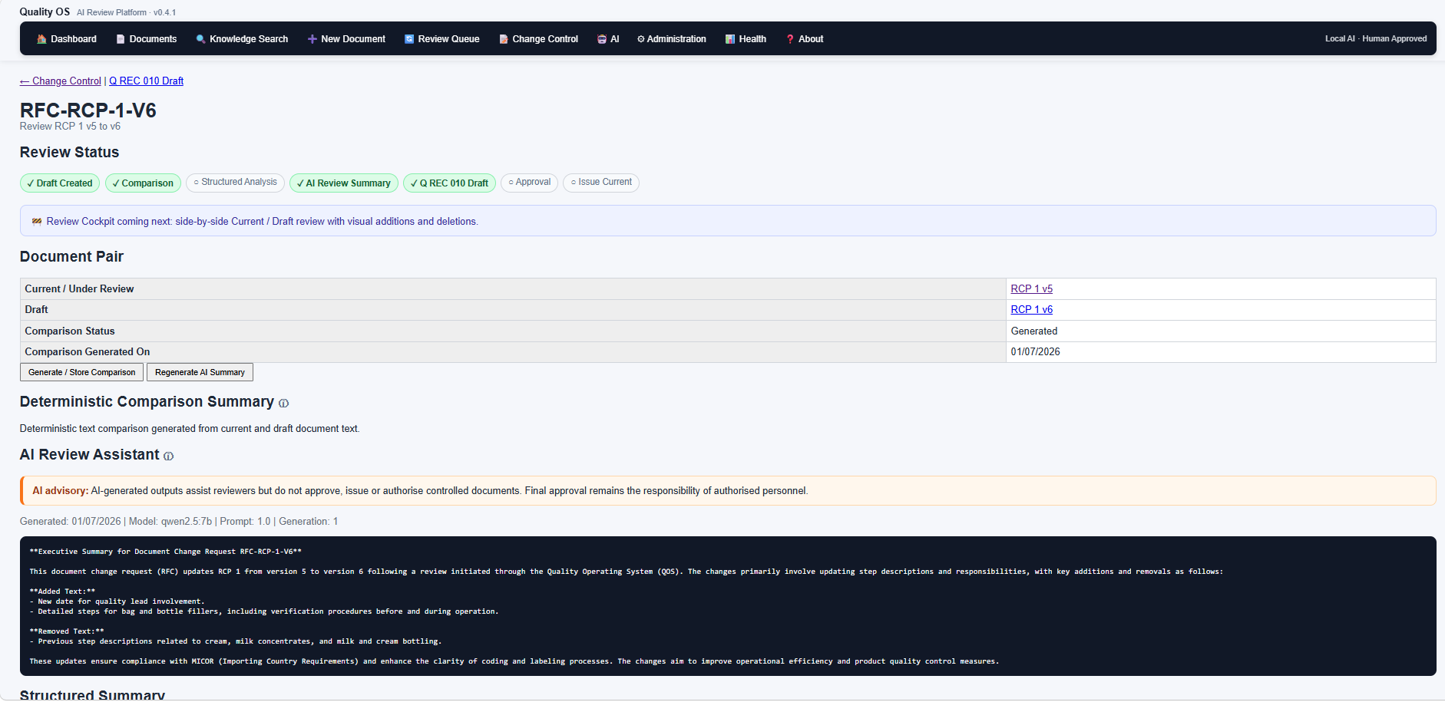
Task: Open the RCP 1 v6 draft link
Action: click(1031, 310)
